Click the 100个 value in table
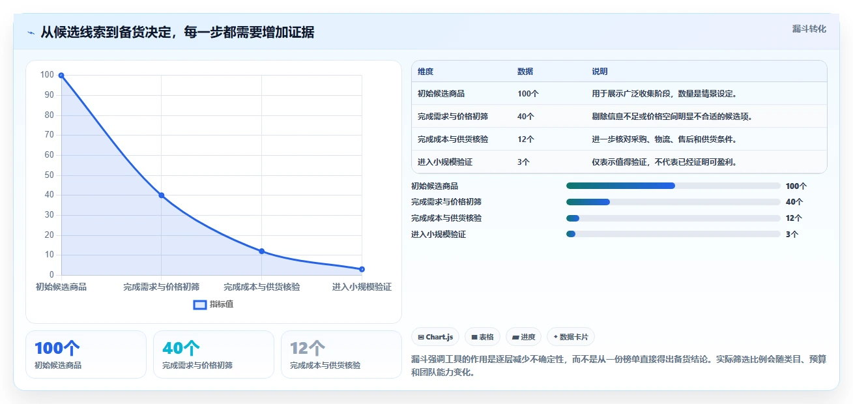Viewport: 853px width, 404px height. click(528, 94)
